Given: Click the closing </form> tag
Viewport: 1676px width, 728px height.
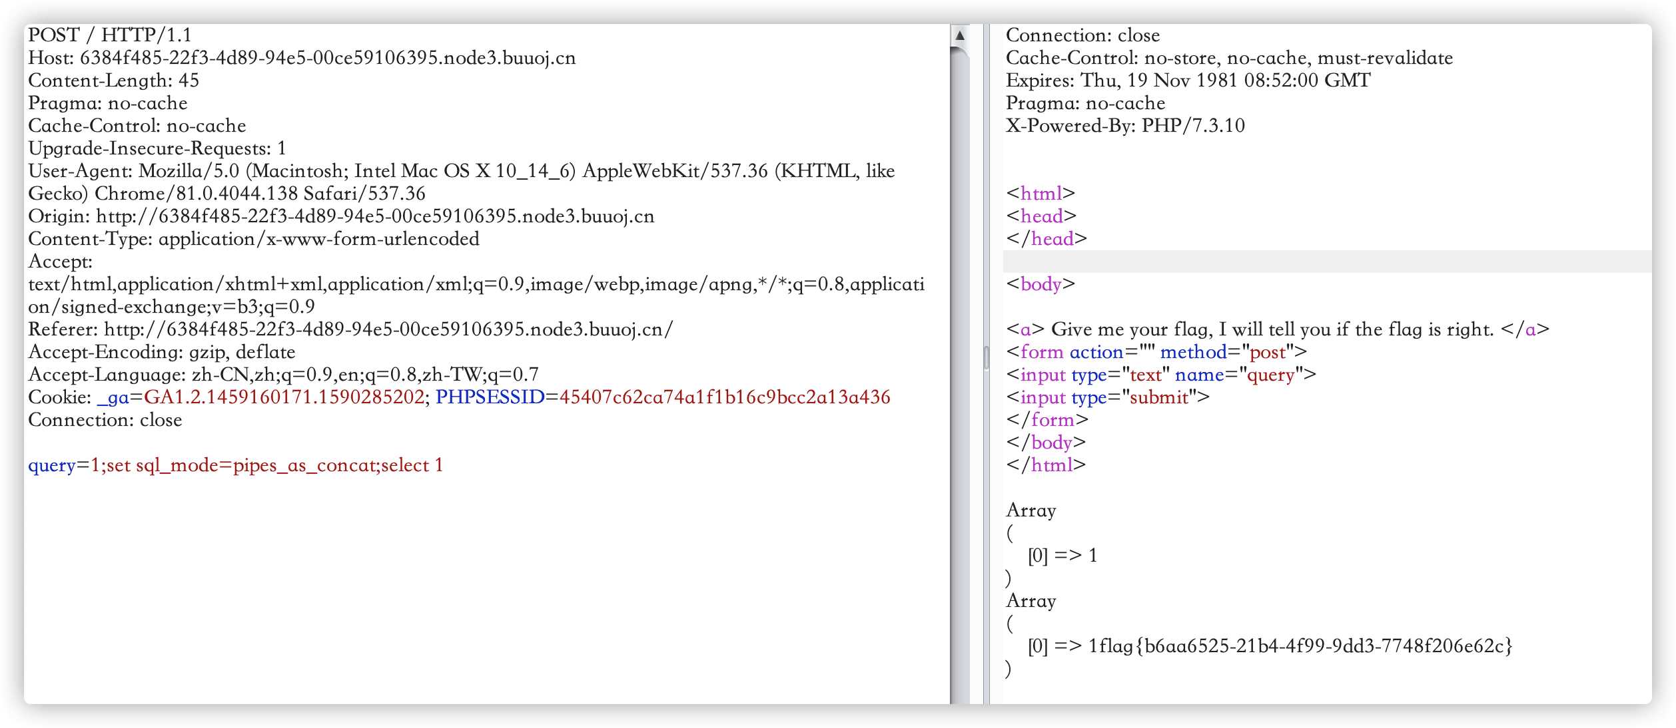Looking at the screenshot, I should tap(1047, 420).
